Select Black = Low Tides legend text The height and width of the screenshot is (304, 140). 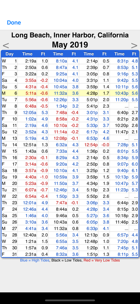pos(66,260)
